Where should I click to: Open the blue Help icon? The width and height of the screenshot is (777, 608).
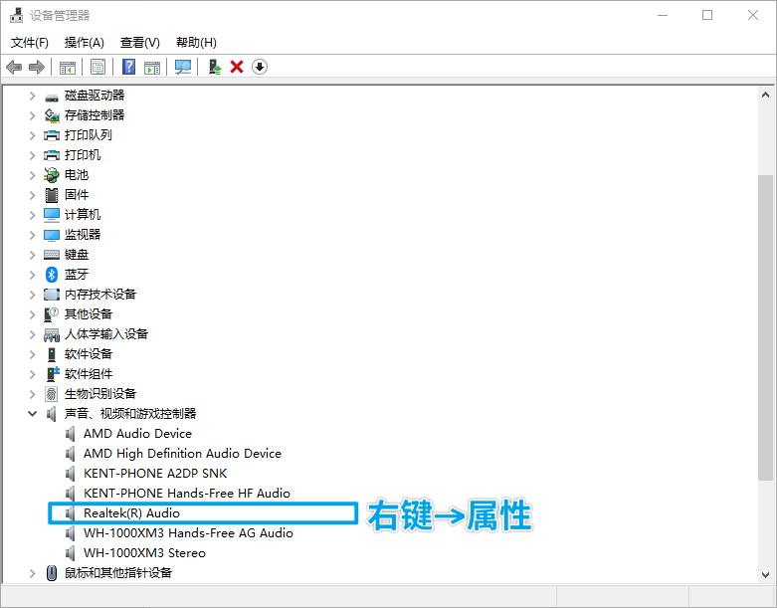click(129, 67)
